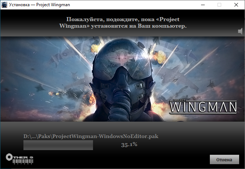Screen dimensions: 245x169
Task: Click the installation progress bar
Action: (58, 145)
